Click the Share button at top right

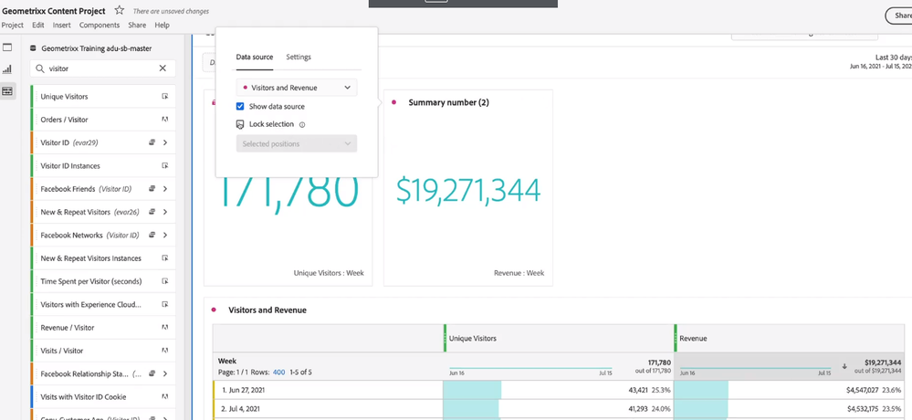pos(898,16)
